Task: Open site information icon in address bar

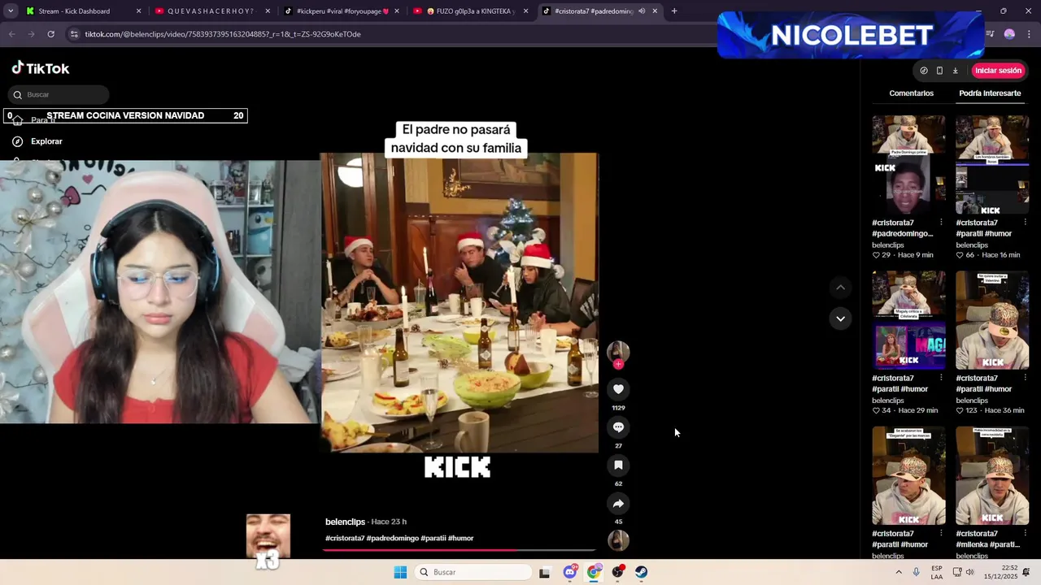Action: [74, 34]
